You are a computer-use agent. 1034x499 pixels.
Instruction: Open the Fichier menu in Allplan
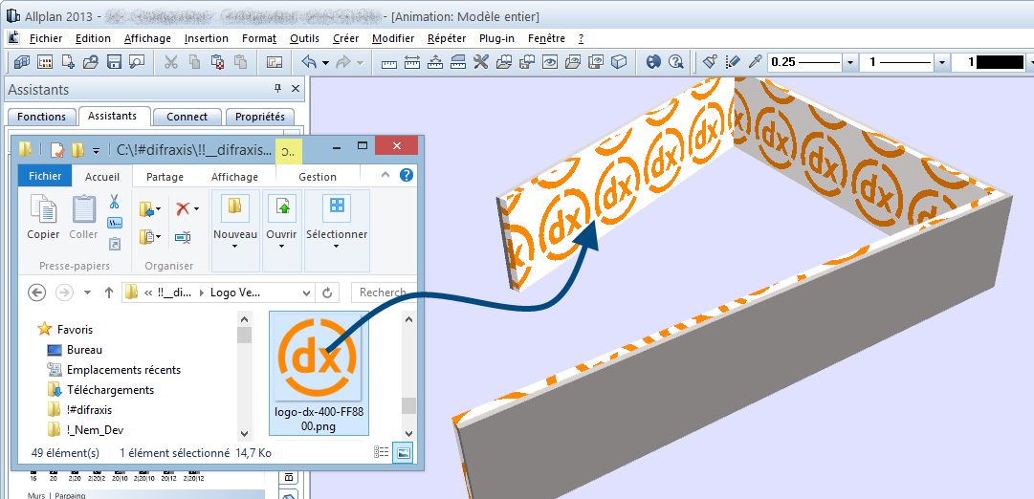tap(46, 38)
